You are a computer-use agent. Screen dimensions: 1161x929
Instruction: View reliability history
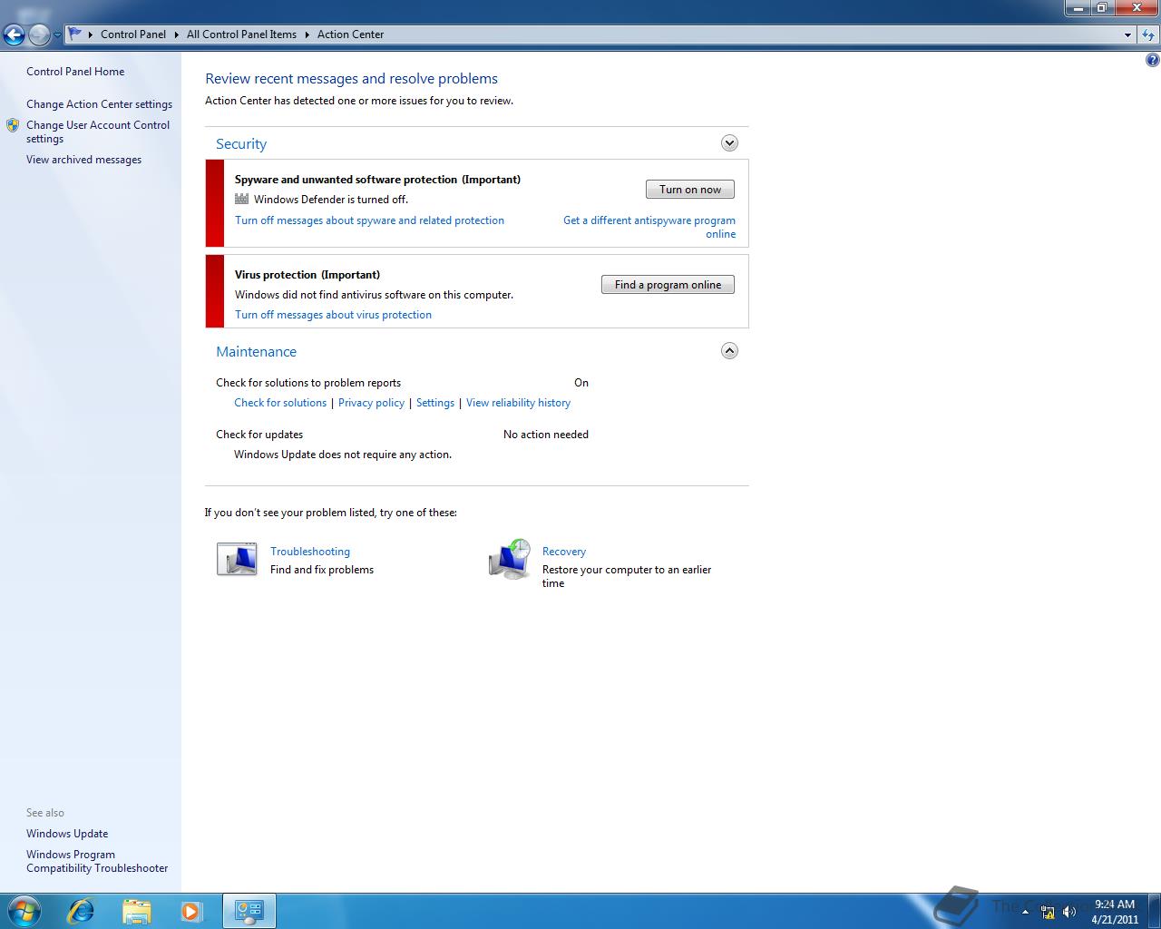pos(518,403)
